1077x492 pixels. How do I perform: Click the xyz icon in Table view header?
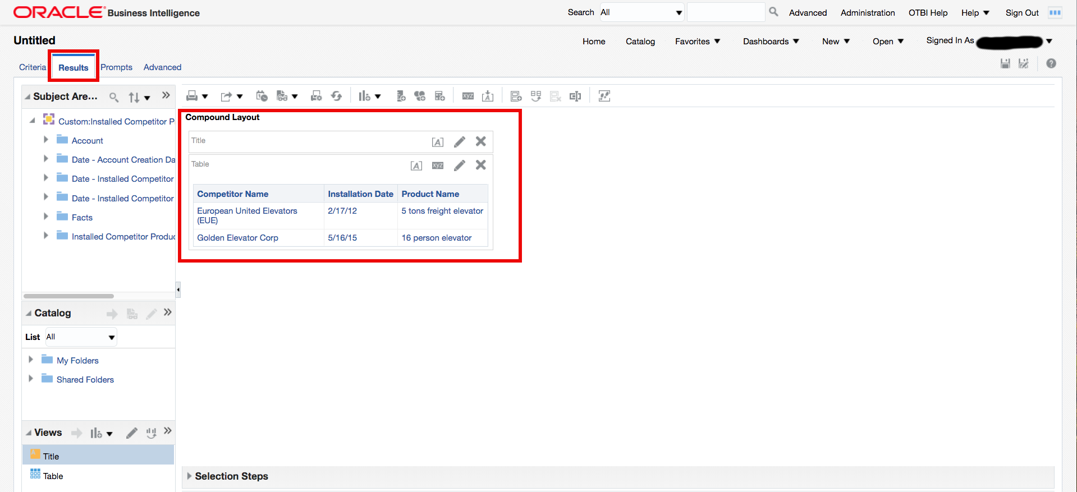[x=438, y=165]
